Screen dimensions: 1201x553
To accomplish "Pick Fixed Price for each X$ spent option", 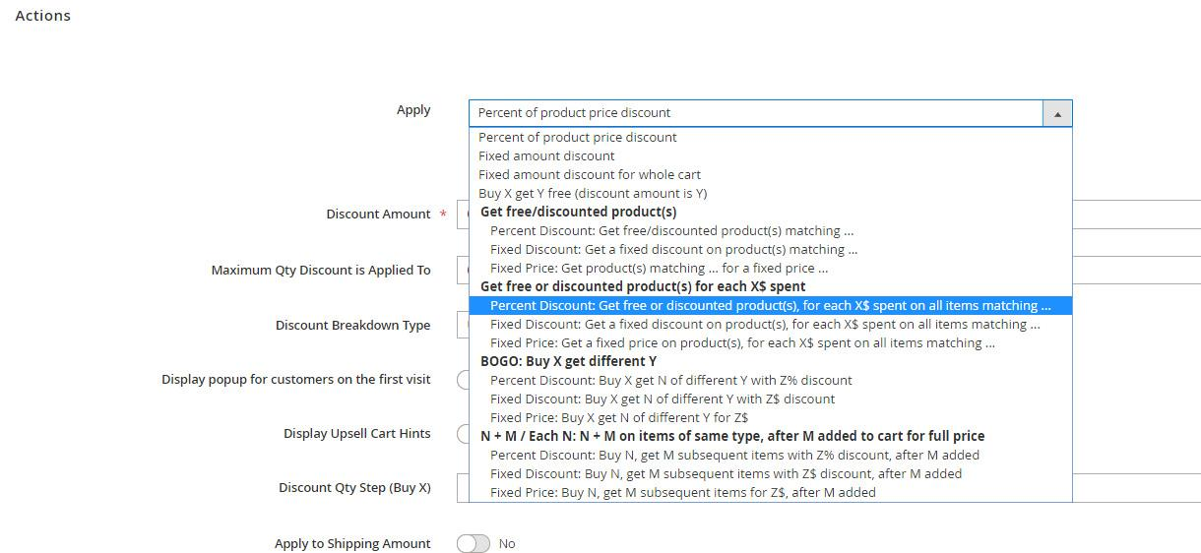I will (770, 342).
